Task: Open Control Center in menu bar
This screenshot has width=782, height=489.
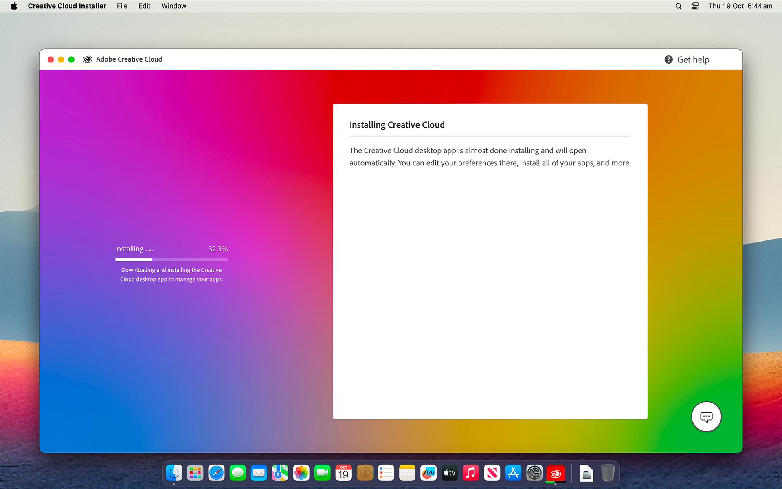Action: [696, 6]
